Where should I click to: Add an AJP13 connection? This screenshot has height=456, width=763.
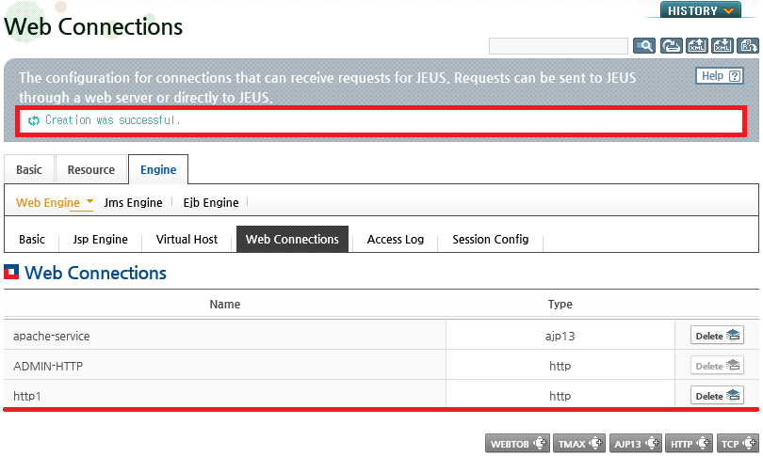click(x=636, y=444)
